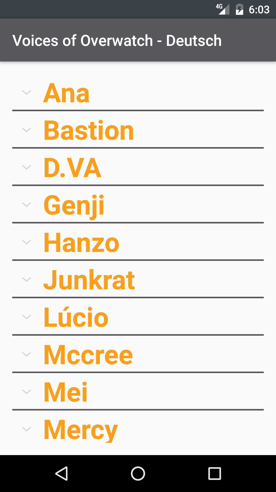Tap the Android back navigation icon
Screen dimensions: 276x492
tap(62, 473)
